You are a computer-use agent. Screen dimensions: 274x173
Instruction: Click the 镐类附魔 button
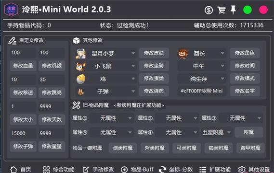pyautogui.click(x=219, y=148)
